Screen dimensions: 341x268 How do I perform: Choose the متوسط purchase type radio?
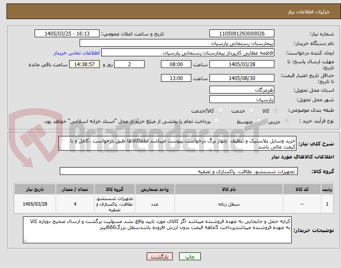coord(259,121)
